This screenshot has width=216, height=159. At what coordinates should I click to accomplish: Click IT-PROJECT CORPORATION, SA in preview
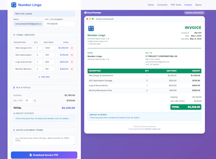[161, 56]
